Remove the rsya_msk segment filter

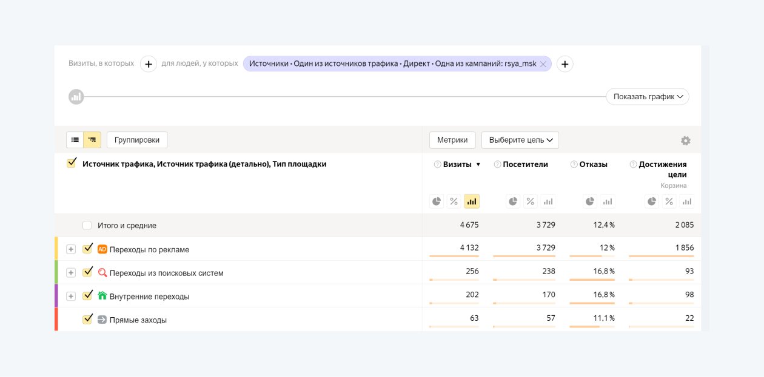(543, 64)
